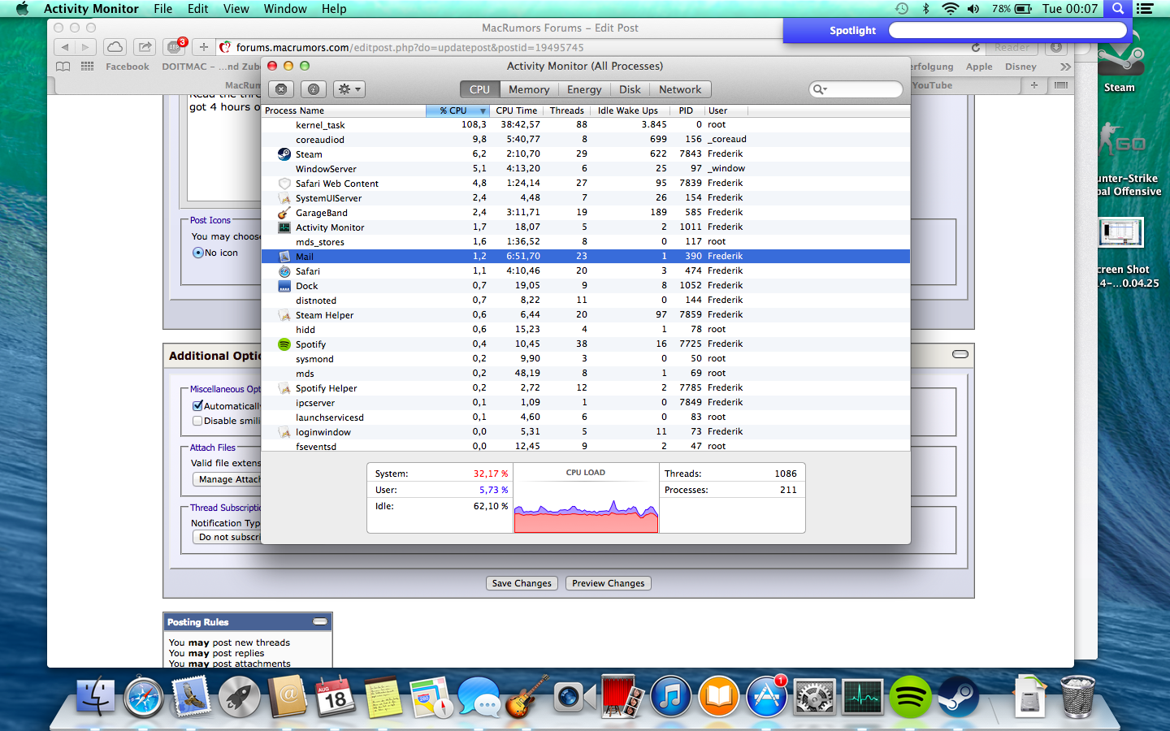Switch to the Energy tab
The width and height of the screenshot is (1170, 731).
pyautogui.click(x=584, y=89)
